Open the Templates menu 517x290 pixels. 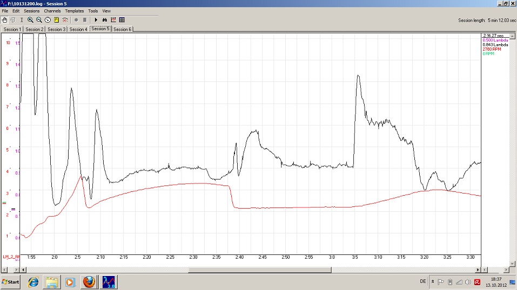74,11
